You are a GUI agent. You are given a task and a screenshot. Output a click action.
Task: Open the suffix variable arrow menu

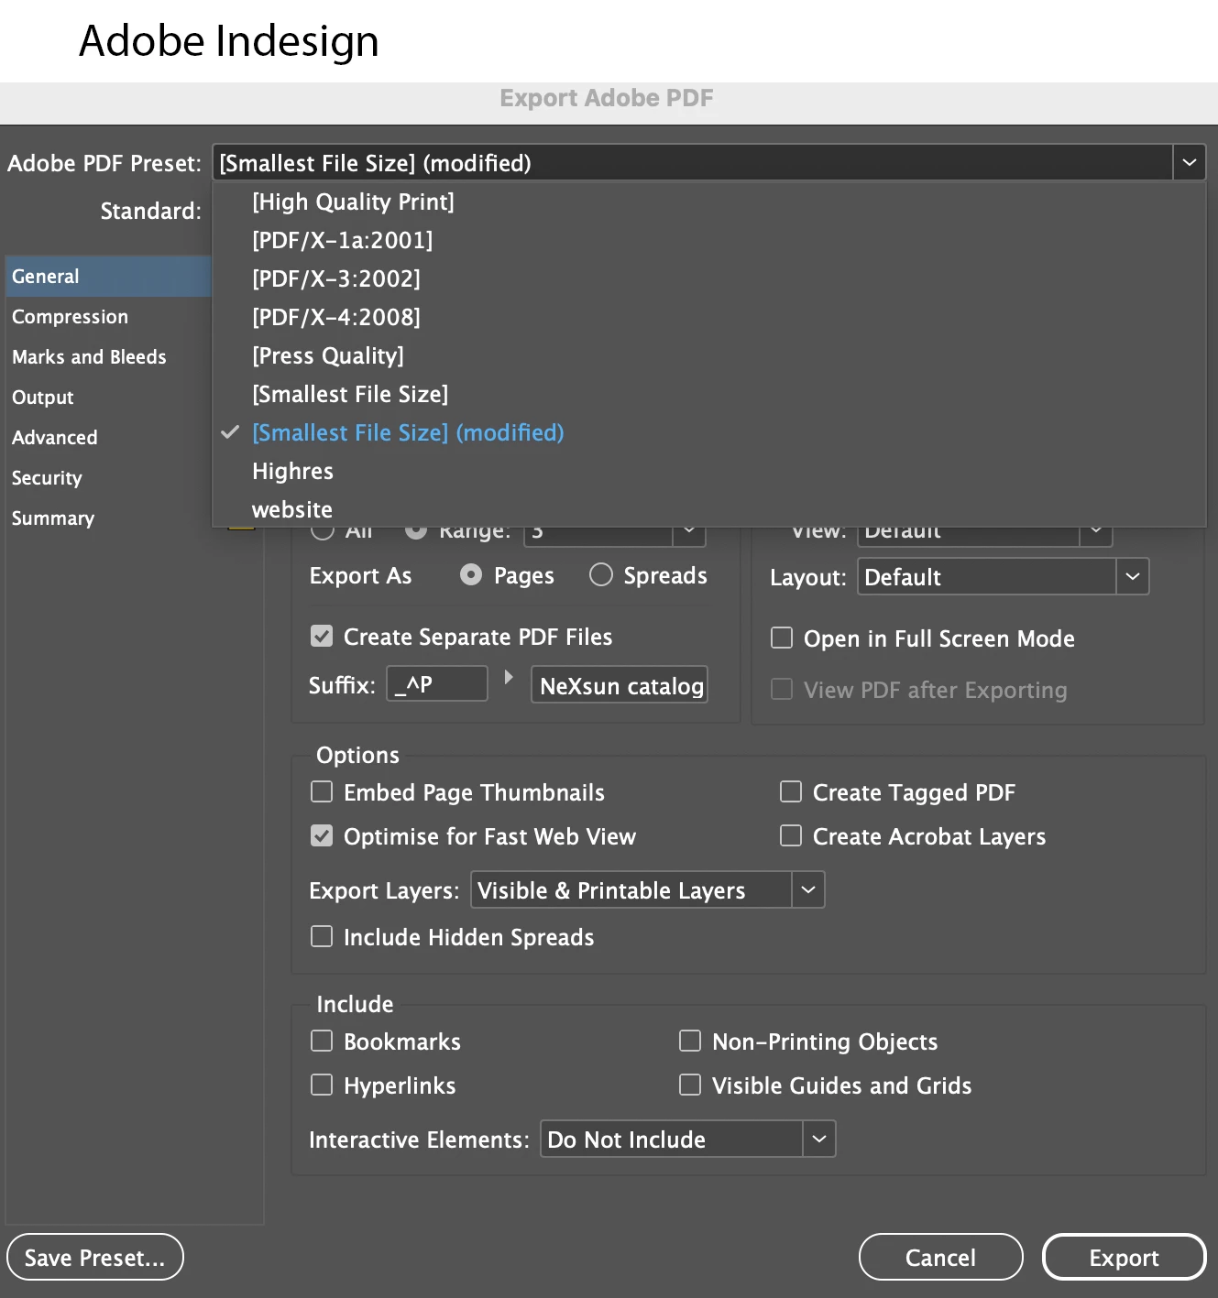tap(509, 678)
